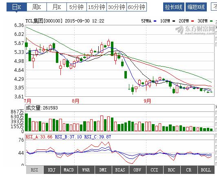Click the green 30PM legend color marker

pyautogui.click(x=211, y=21)
